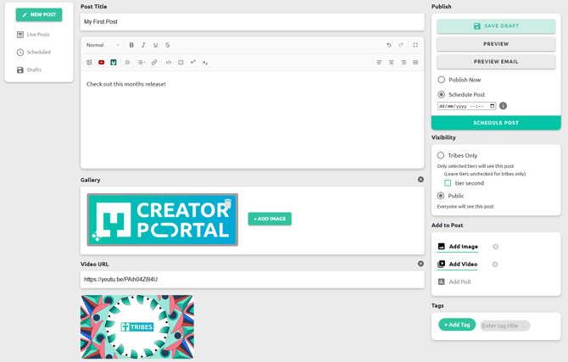Click the Enter tag title field

click(505, 326)
